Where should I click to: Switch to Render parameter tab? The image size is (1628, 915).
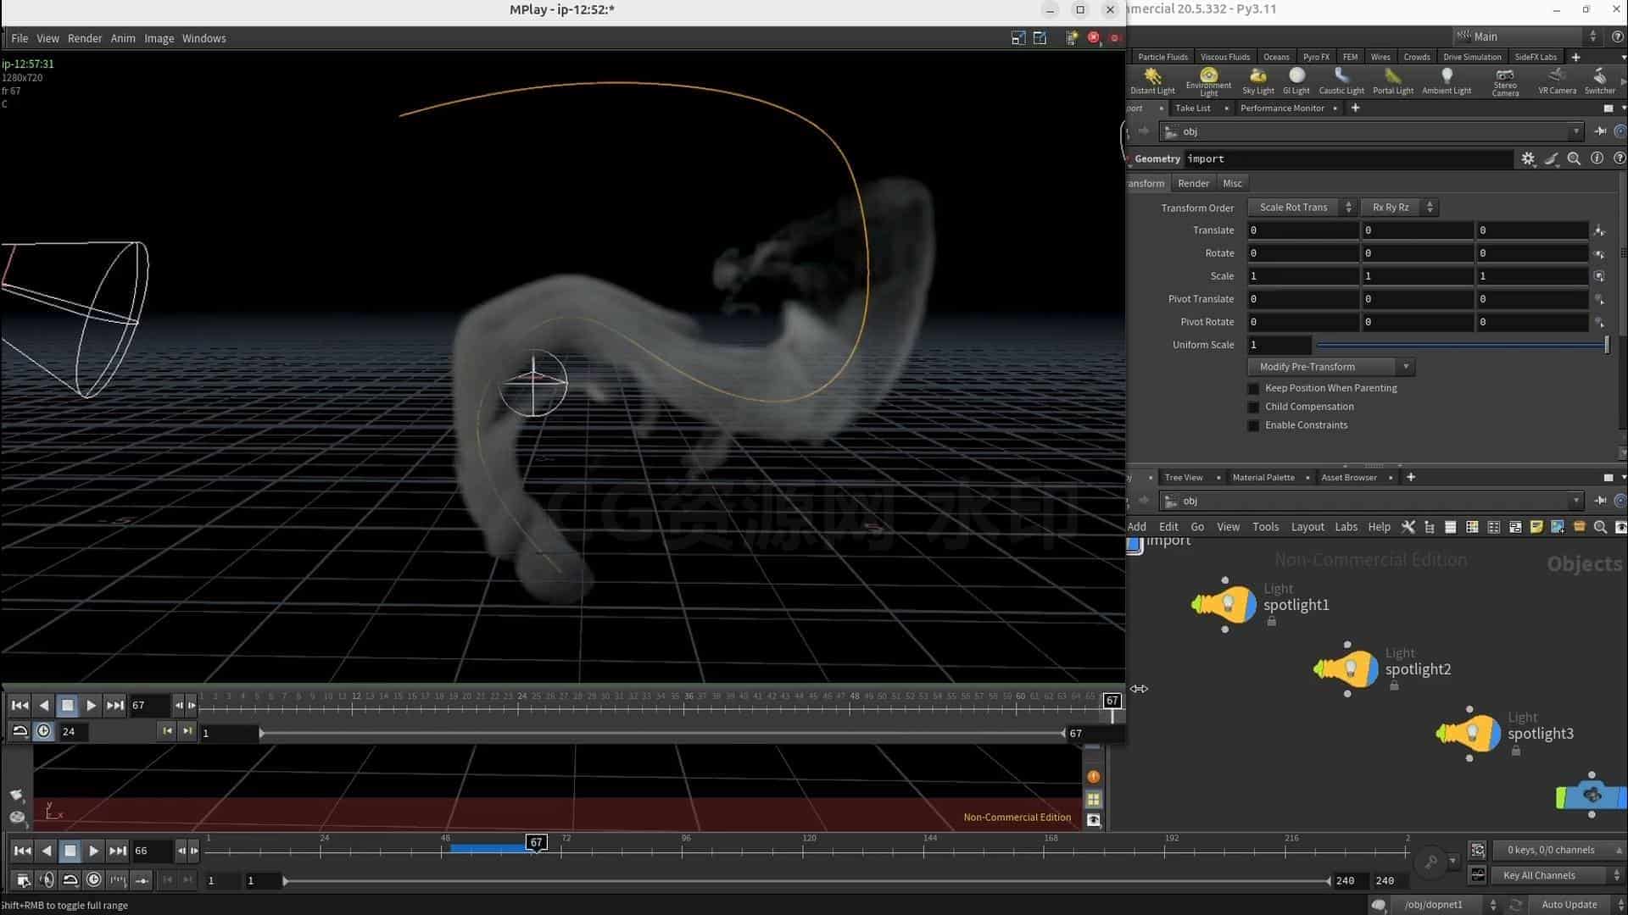pyautogui.click(x=1193, y=183)
